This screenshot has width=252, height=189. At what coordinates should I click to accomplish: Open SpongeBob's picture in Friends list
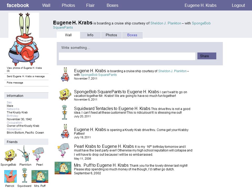10,155
